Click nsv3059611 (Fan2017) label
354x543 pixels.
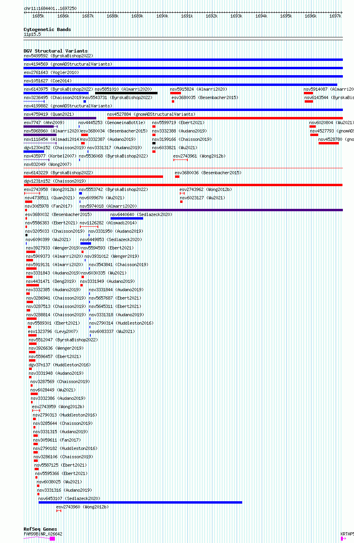(x=57, y=440)
